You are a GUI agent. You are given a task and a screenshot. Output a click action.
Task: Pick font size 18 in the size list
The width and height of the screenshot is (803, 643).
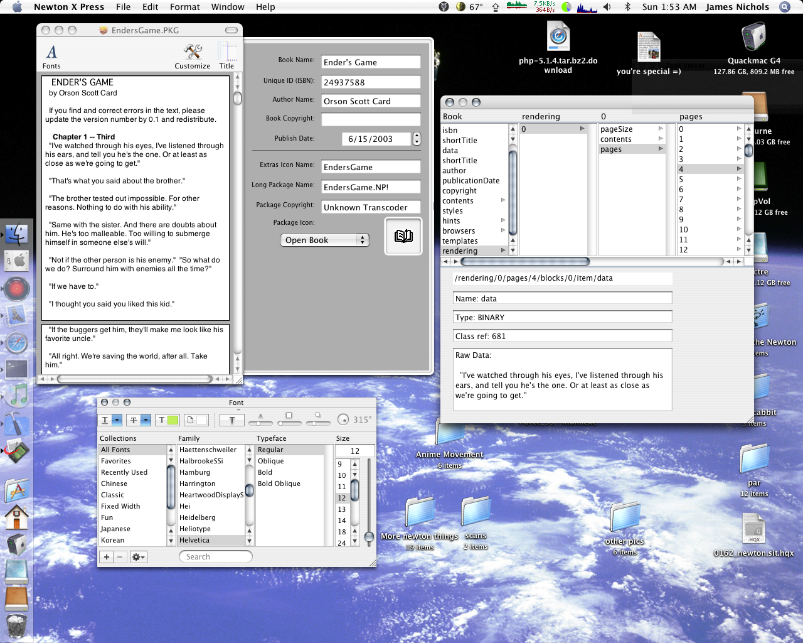tap(342, 532)
